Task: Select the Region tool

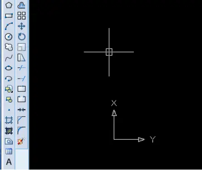Action: (9, 141)
